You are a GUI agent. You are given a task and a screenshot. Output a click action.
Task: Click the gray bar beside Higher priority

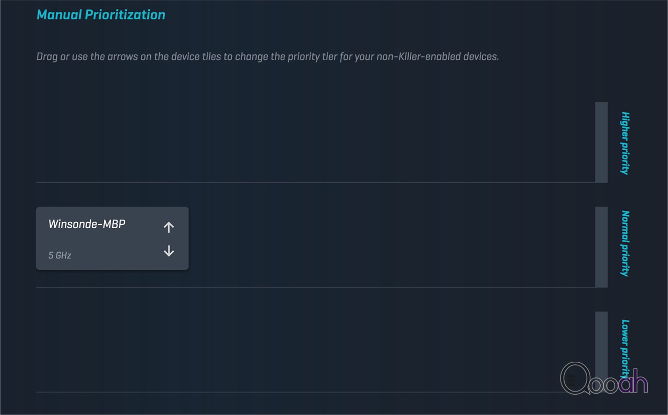(601, 142)
